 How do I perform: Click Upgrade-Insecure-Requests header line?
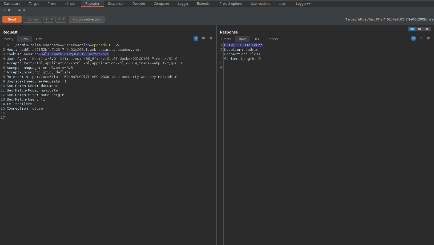pos(37,81)
